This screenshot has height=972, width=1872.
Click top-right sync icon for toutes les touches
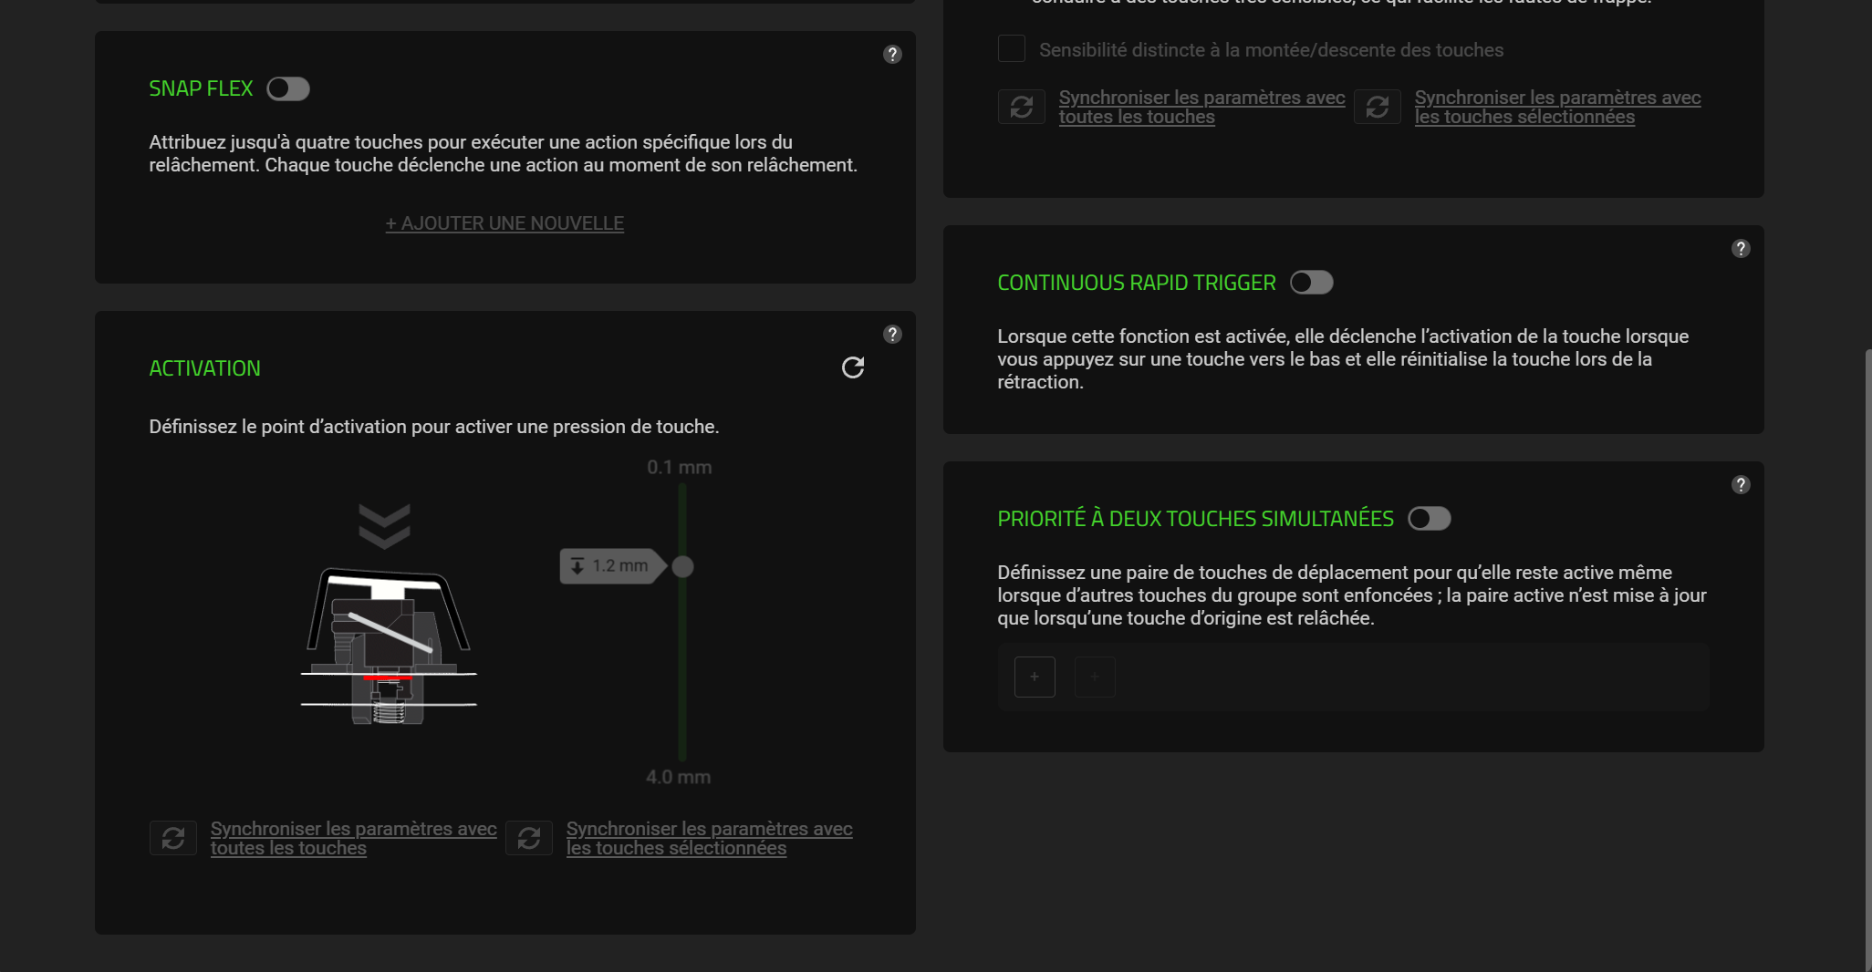click(x=1022, y=107)
